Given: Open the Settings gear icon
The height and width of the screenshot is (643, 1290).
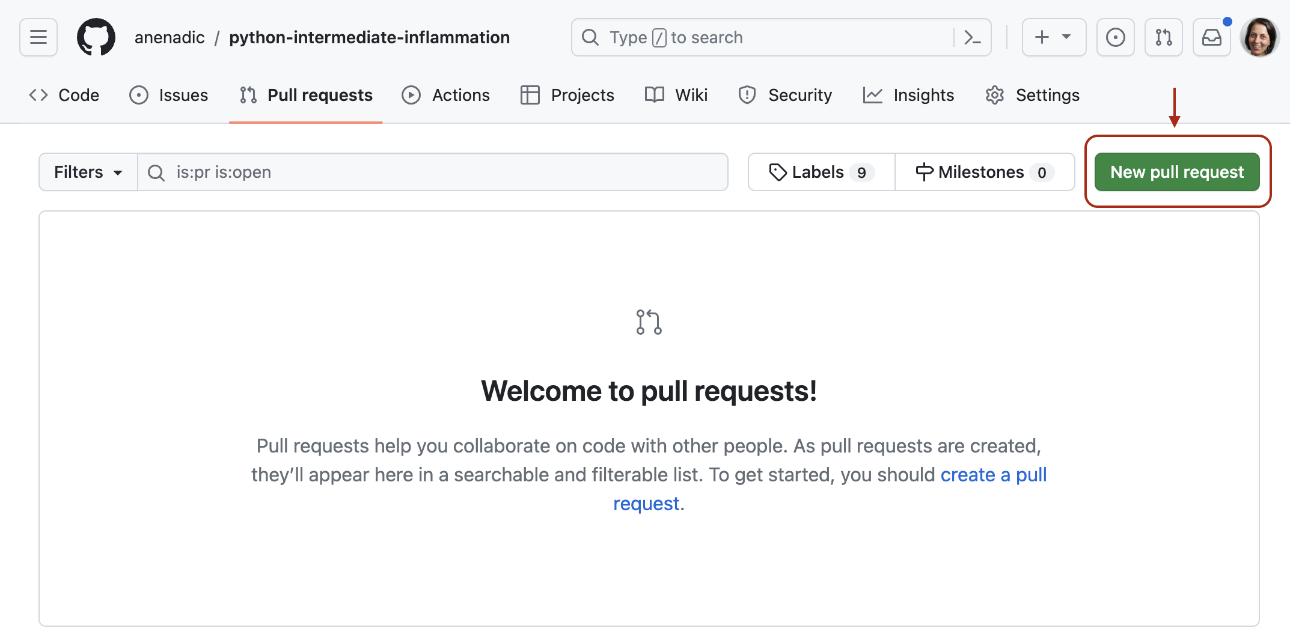Looking at the screenshot, I should 995,95.
